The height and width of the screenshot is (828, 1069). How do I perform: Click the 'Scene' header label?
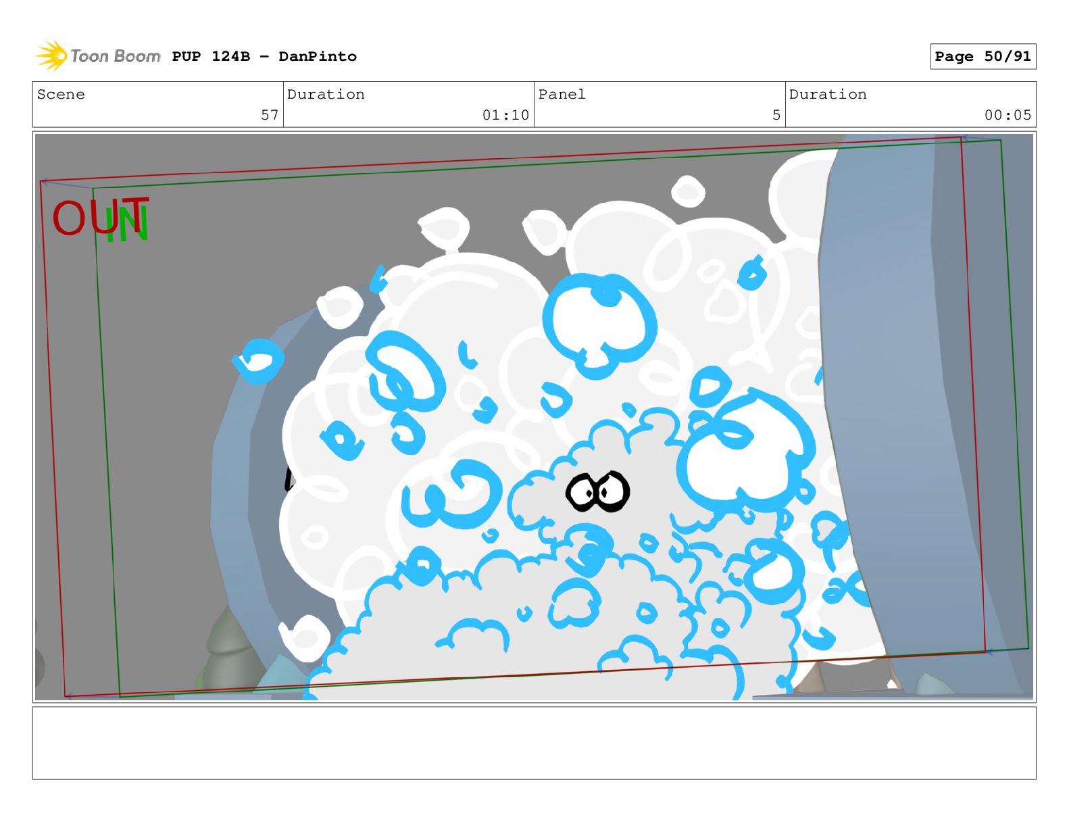[61, 94]
